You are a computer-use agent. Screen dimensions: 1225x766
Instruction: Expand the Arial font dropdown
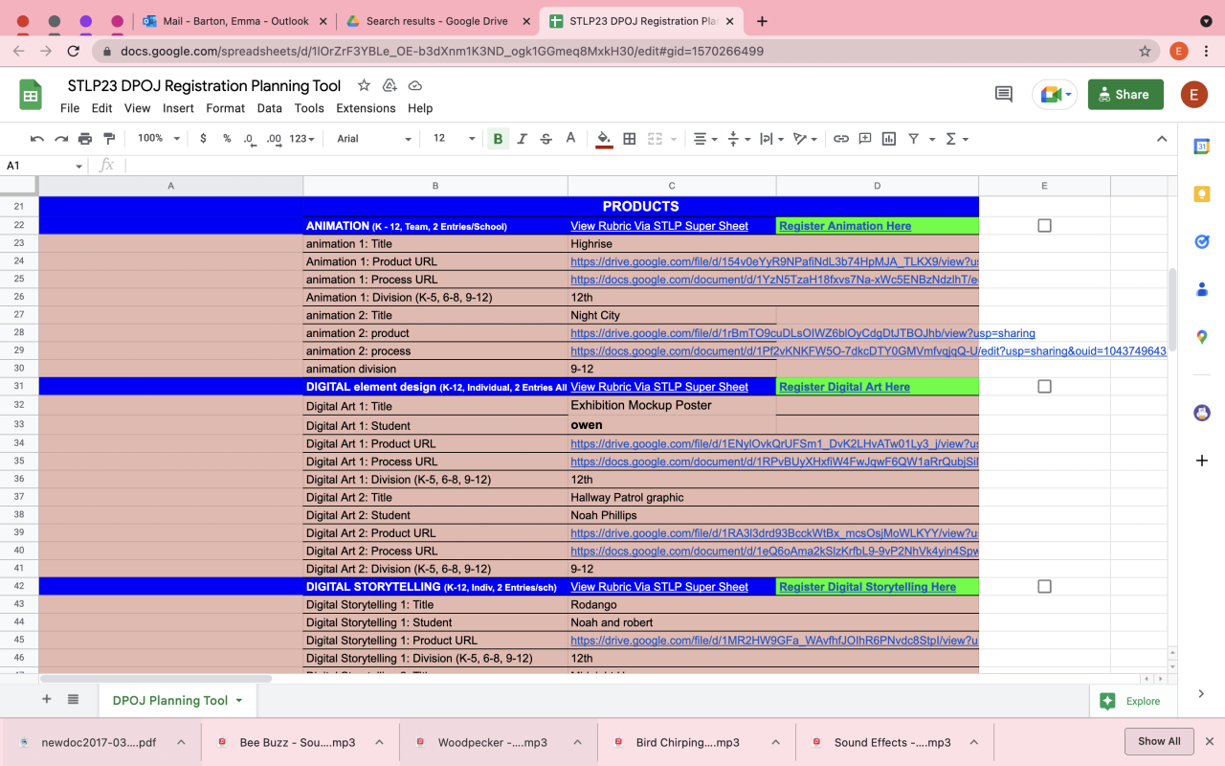pos(373,139)
